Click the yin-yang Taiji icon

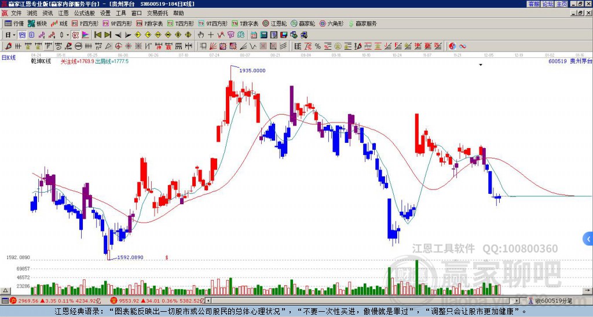pos(452,46)
